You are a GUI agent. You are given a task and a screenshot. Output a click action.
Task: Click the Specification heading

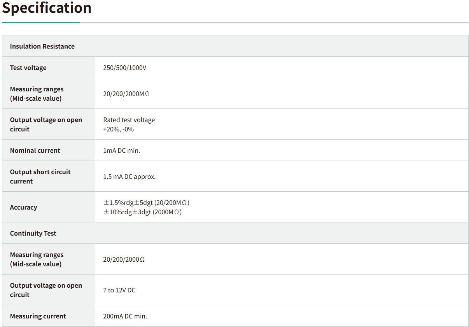47,8
